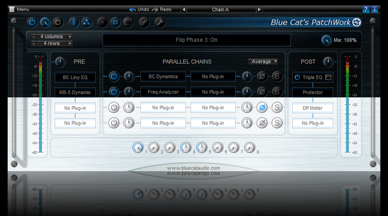The width and height of the screenshot is (388, 216).
Task: Expand the Average mix mode dropdown
Action: (x=263, y=62)
